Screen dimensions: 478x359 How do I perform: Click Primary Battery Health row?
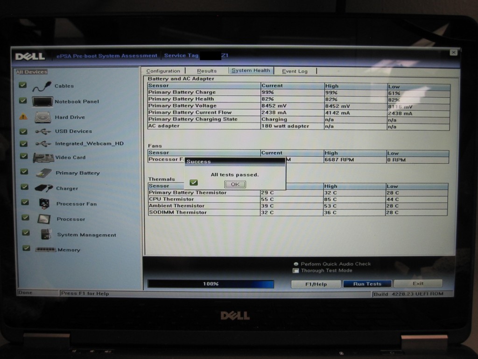[299, 99]
